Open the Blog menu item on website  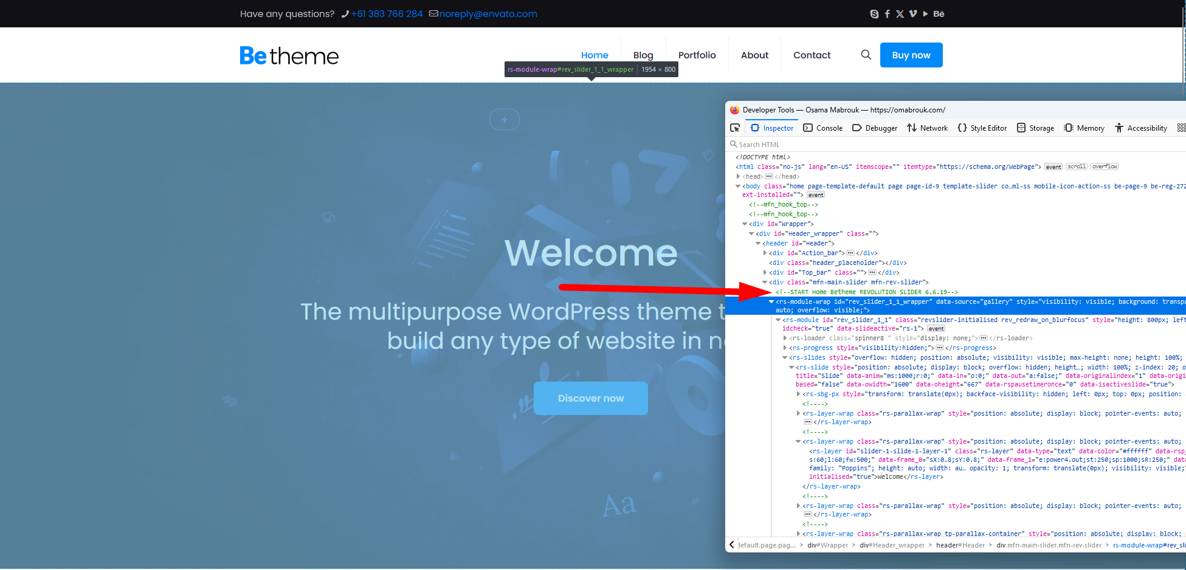click(643, 55)
